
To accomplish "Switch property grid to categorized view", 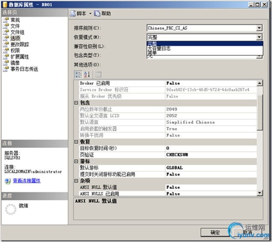I will pos(78,75).
